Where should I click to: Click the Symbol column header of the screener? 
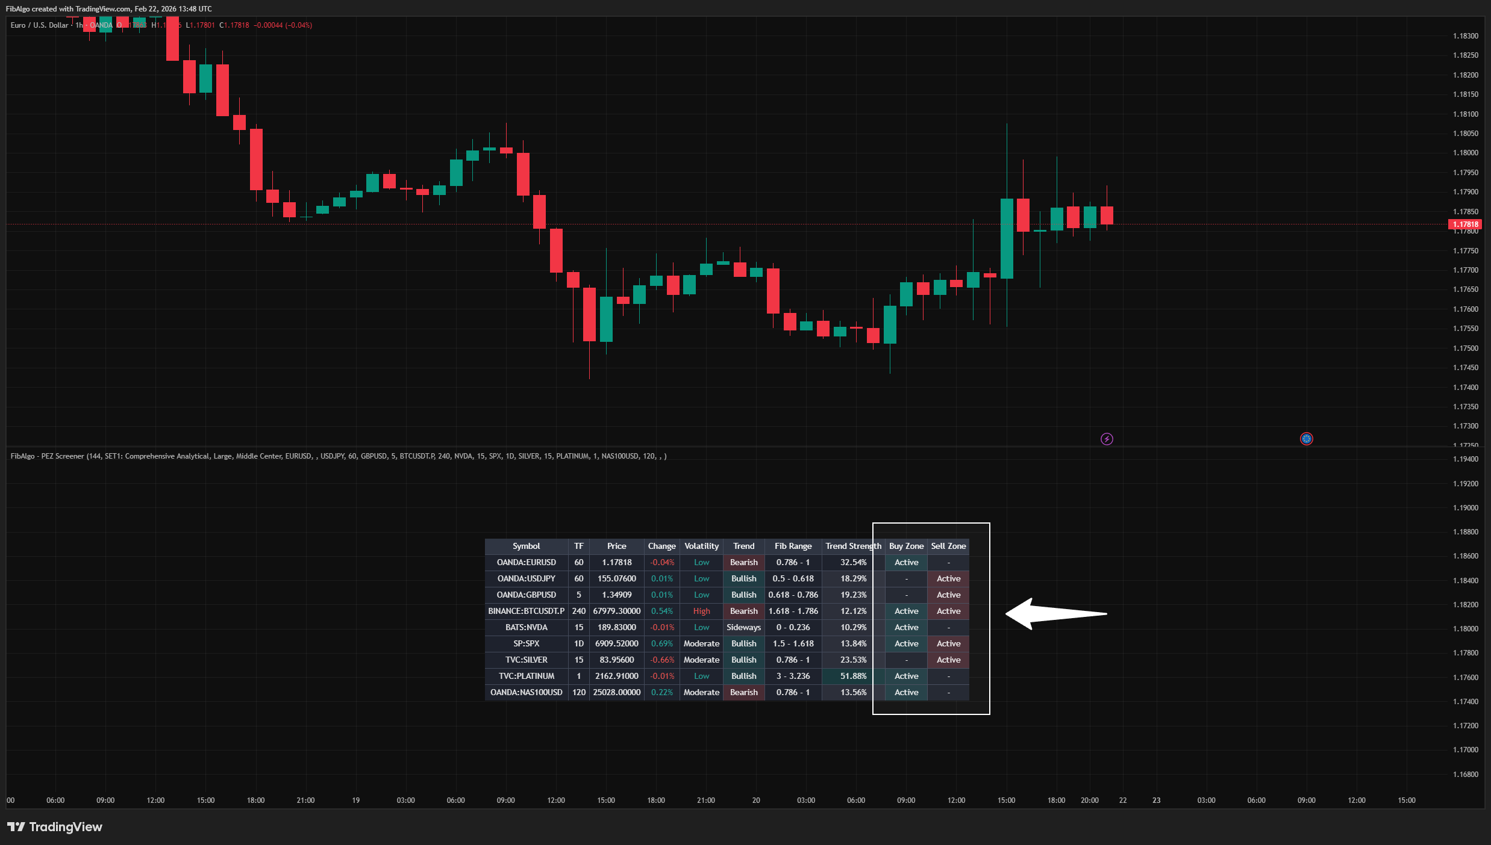coord(526,546)
